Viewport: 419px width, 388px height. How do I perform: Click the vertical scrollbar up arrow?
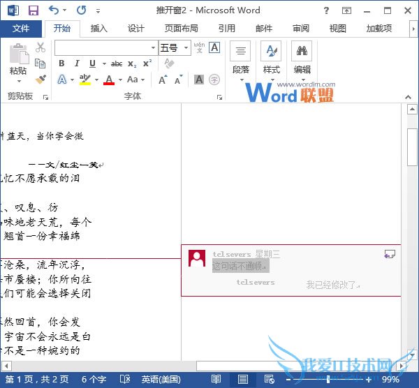(412, 110)
